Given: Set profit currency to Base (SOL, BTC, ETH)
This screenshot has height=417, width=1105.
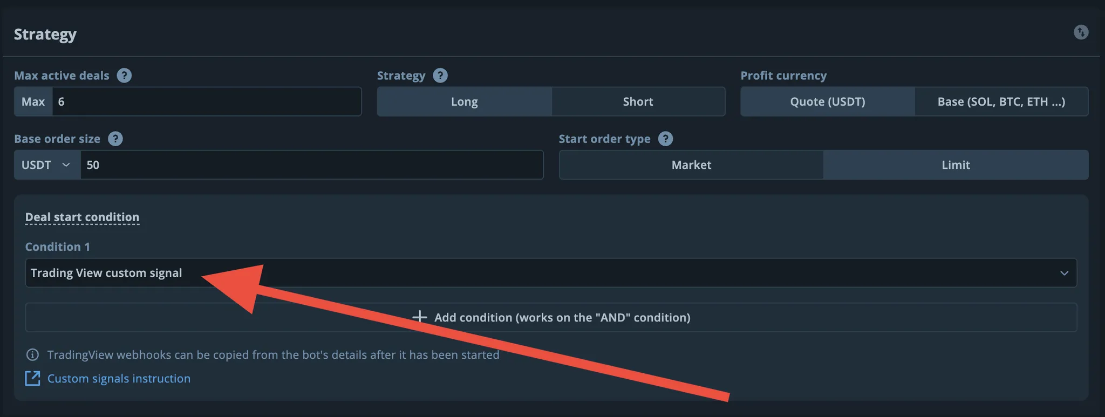Looking at the screenshot, I should 1001,101.
